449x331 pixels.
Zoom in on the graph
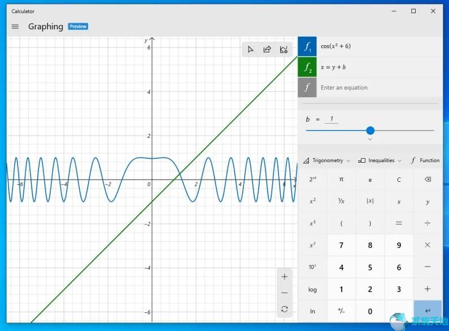pyautogui.click(x=284, y=277)
